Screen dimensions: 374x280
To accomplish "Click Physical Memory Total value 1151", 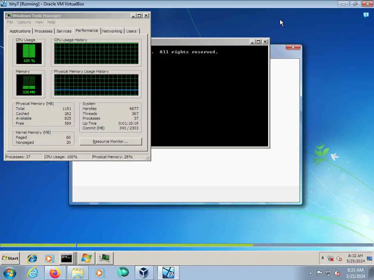I will pyautogui.click(x=67, y=109).
